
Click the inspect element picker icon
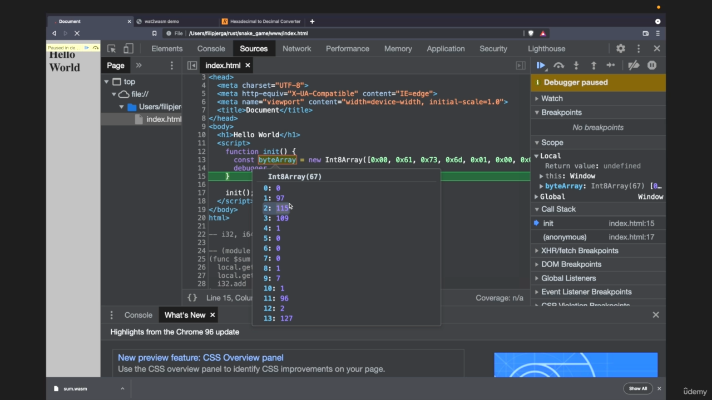(x=111, y=48)
